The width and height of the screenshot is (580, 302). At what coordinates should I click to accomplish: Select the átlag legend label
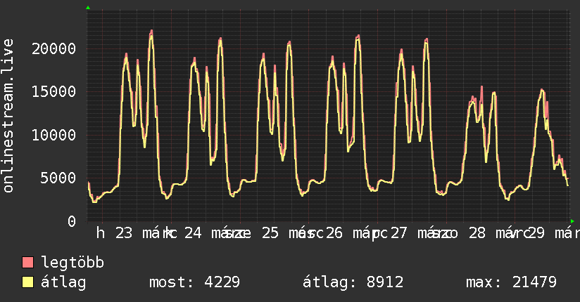[63, 282]
